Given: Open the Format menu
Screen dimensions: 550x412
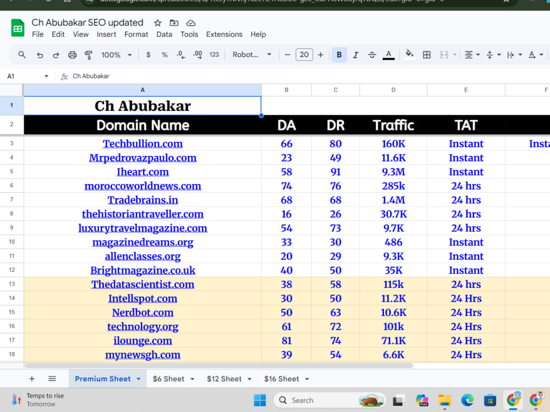Looking at the screenshot, I should click(x=136, y=34).
